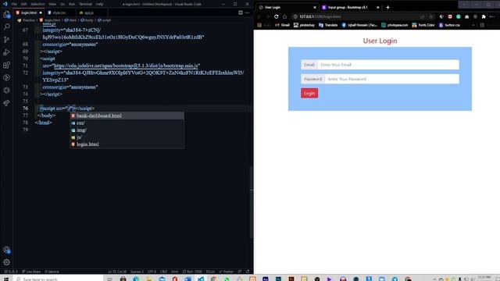Close the Input group Bootstrap tab
Viewport: 500px width, 281px height.
pyautogui.click(x=378, y=7)
